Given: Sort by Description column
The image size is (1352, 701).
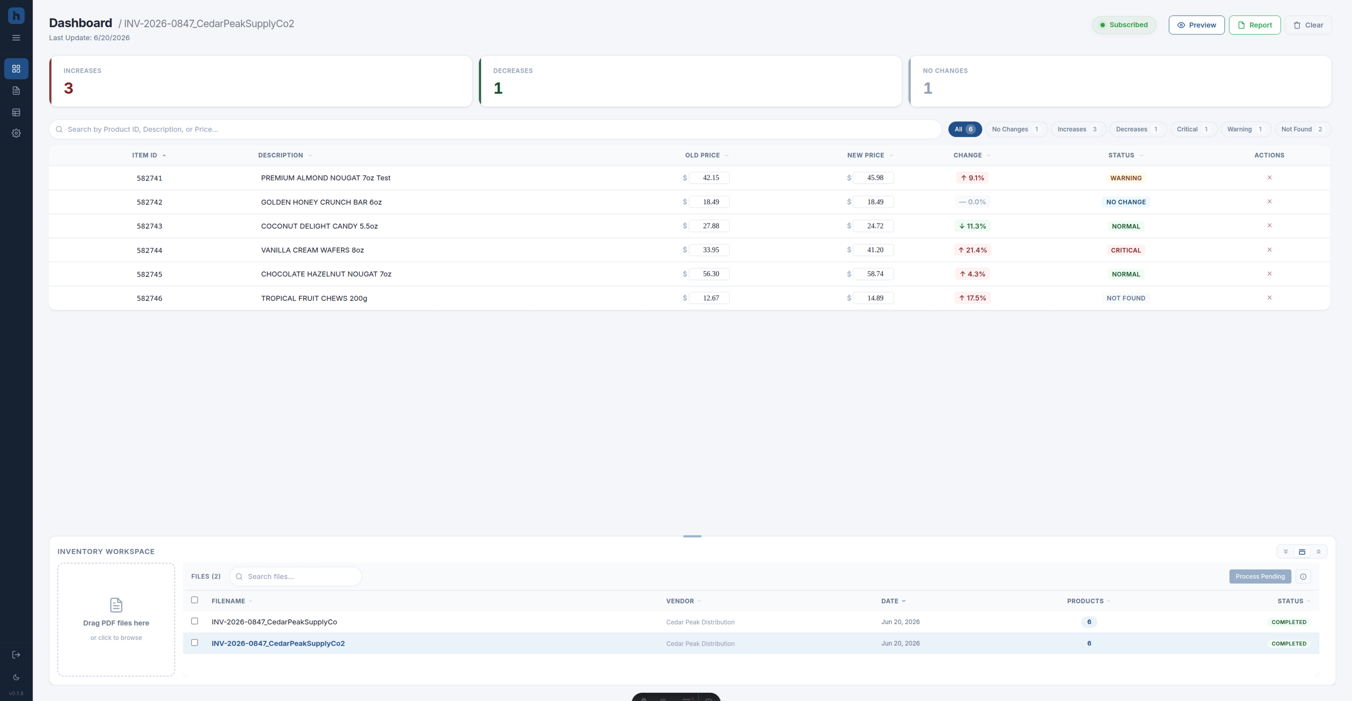Looking at the screenshot, I should tap(285, 155).
